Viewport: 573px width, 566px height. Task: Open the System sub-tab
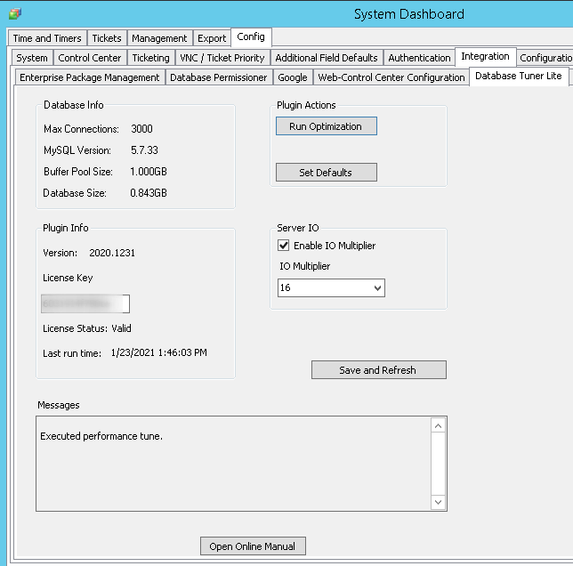(x=32, y=58)
